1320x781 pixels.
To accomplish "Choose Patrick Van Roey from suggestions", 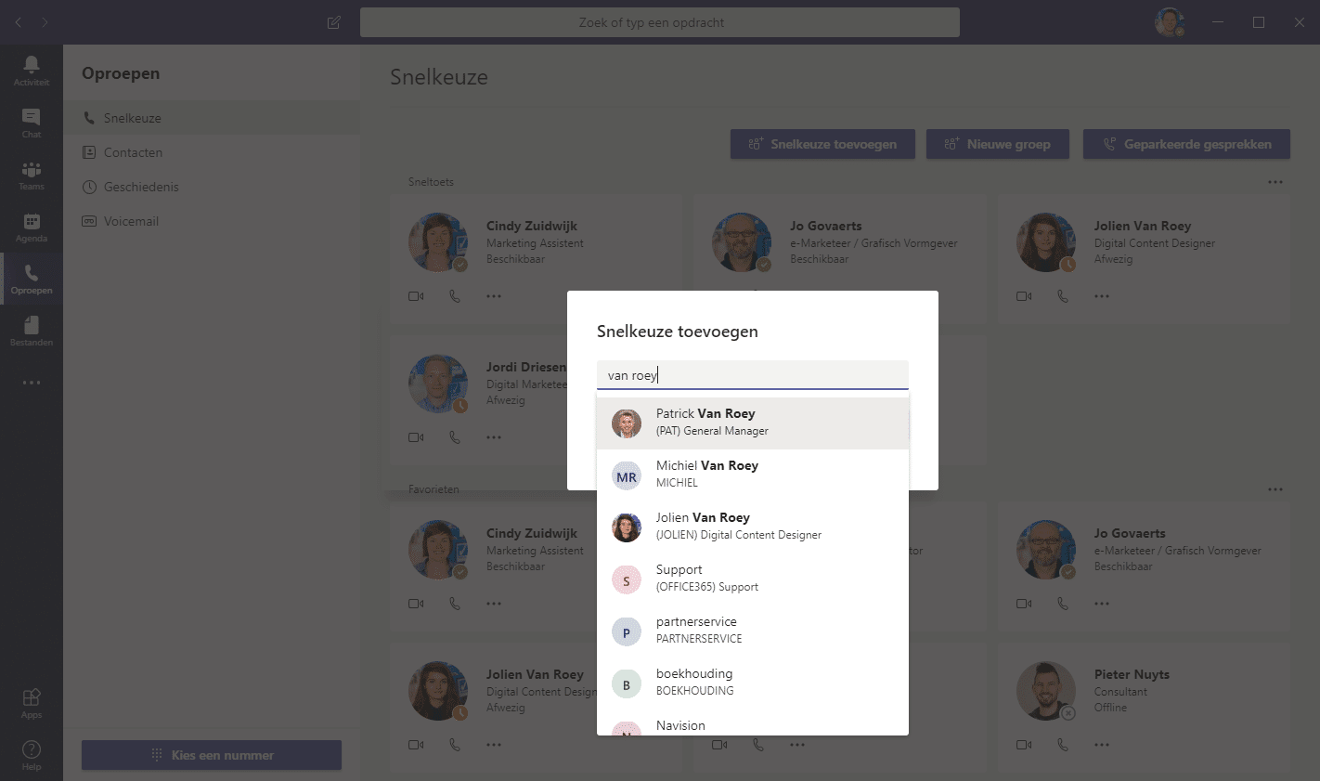I will click(x=753, y=423).
